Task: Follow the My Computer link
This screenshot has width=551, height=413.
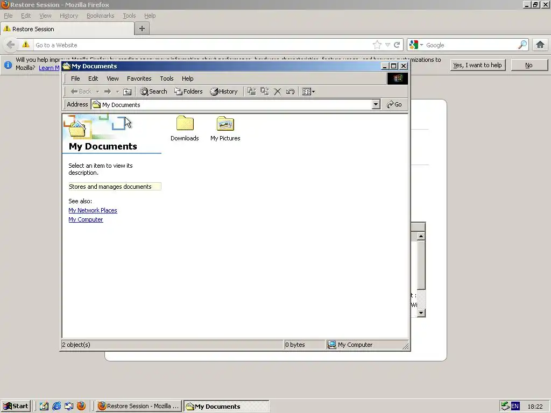Action: [86, 219]
